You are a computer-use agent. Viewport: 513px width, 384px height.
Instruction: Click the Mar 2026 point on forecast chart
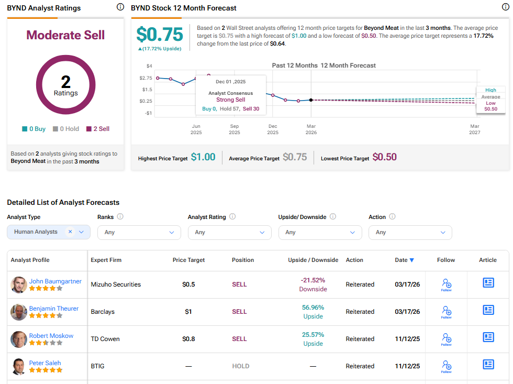click(x=311, y=100)
